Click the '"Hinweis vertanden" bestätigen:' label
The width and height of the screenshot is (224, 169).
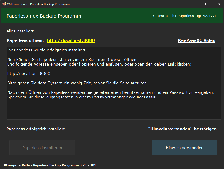pyautogui.click(x=183, y=129)
